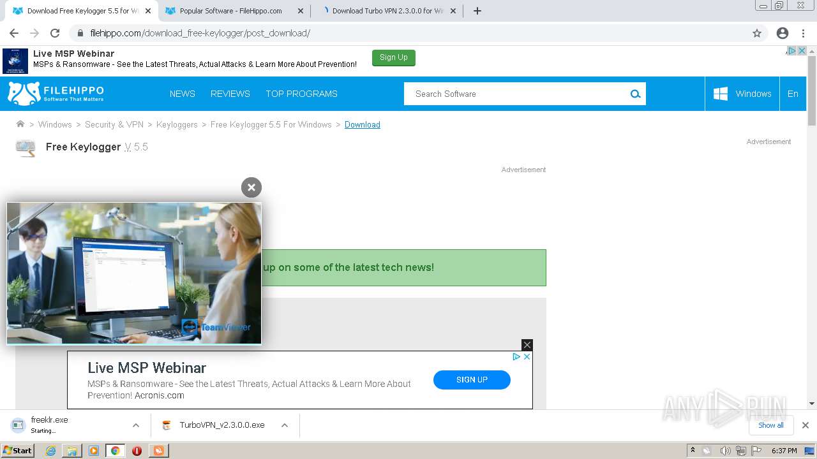
Task: Close the top banner ad X
Action: coord(802,51)
